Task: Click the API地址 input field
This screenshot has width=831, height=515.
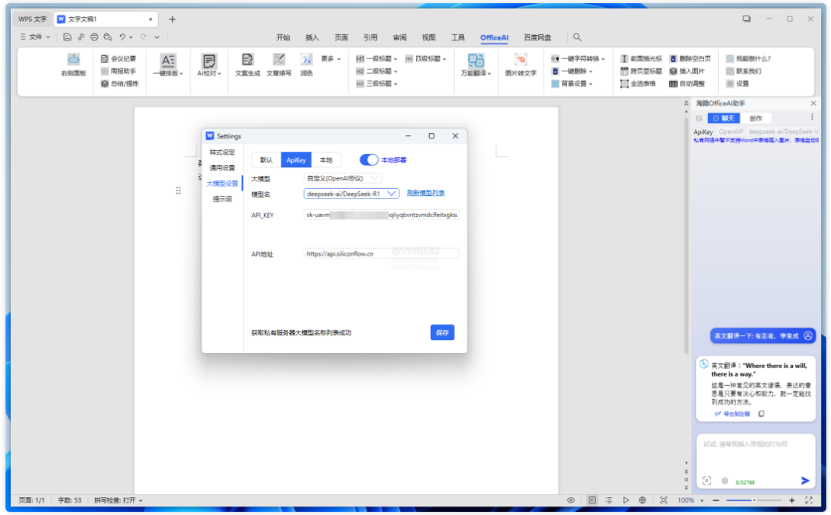Action: [381, 254]
